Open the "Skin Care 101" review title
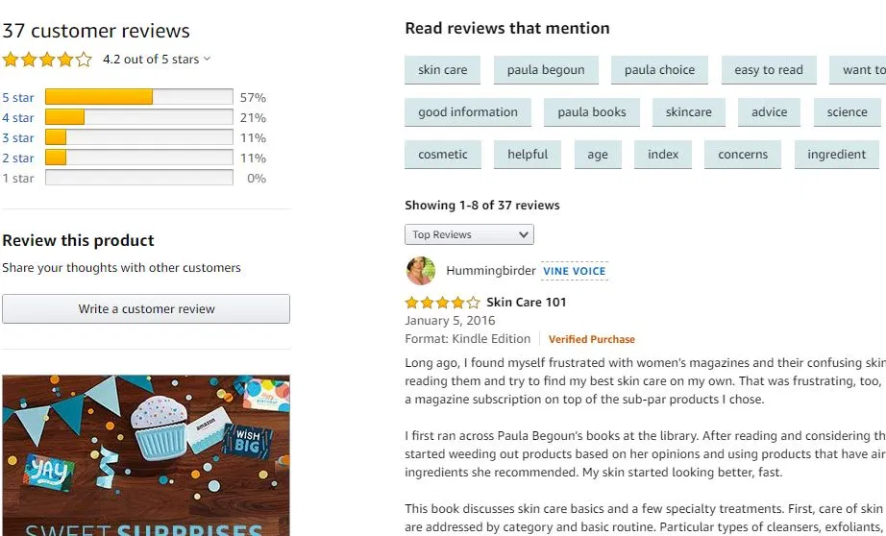 pyautogui.click(x=527, y=303)
